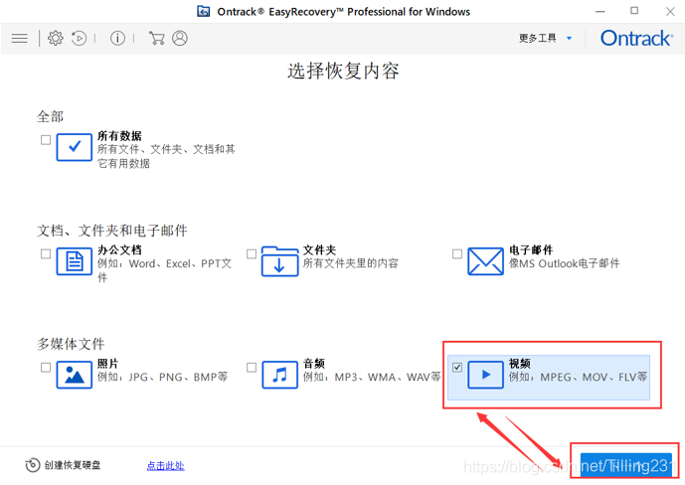Open the hamburger menu

click(19, 39)
